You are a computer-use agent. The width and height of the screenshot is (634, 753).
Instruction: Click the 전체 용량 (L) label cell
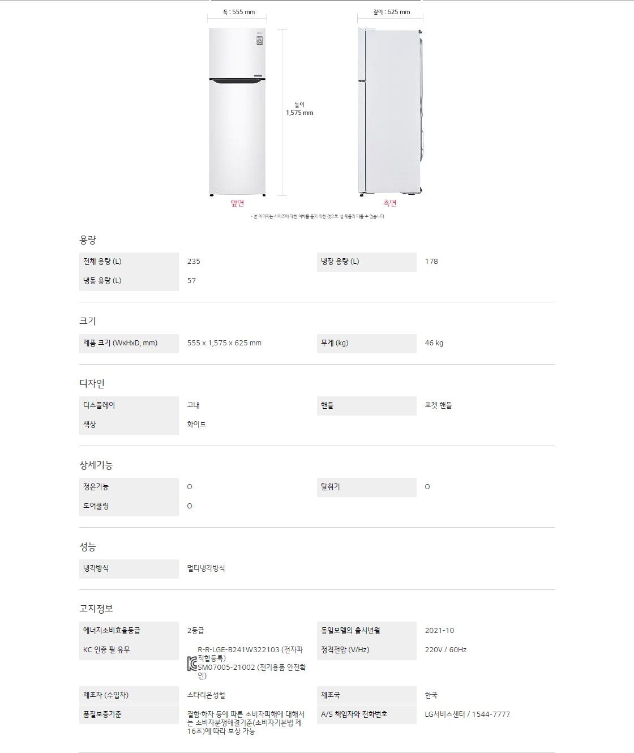[x=128, y=262]
